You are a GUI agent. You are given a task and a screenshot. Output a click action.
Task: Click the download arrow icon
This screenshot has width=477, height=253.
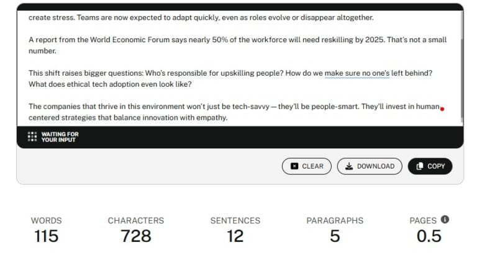(349, 166)
